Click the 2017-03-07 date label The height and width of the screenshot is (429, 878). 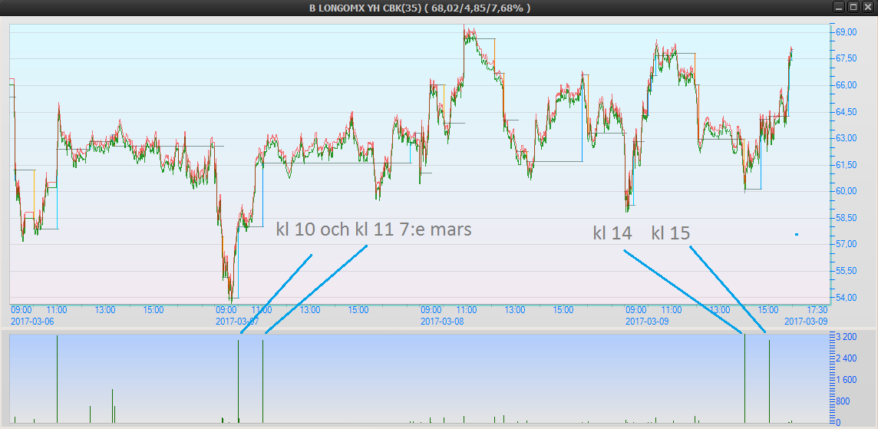click(237, 322)
